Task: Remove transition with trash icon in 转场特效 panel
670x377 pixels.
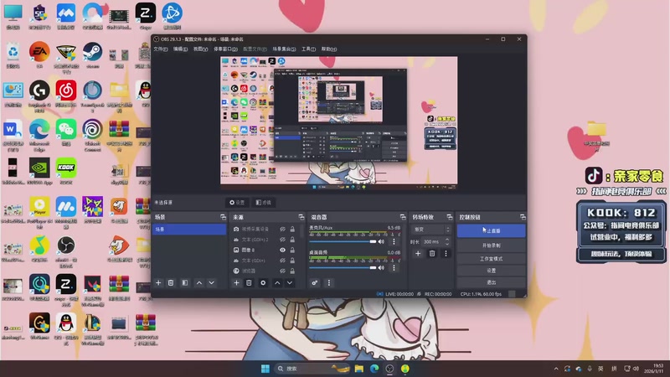Action: (432, 254)
